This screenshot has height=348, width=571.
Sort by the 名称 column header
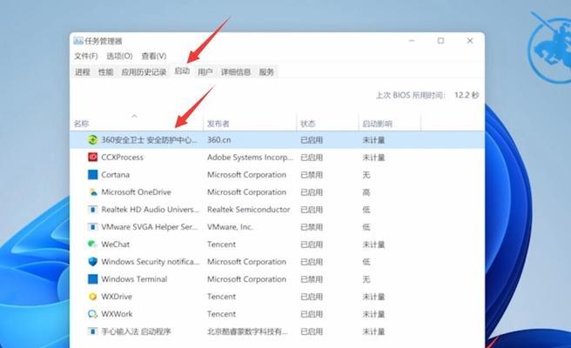point(81,124)
